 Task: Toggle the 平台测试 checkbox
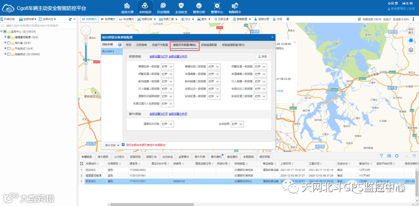tap(9, 48)
